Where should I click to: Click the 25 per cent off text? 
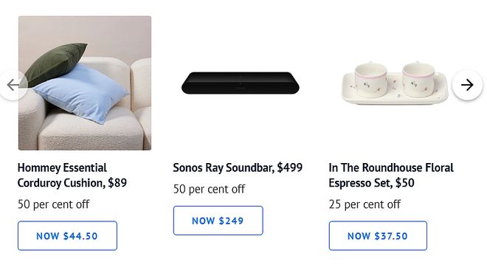click(365, 204)
